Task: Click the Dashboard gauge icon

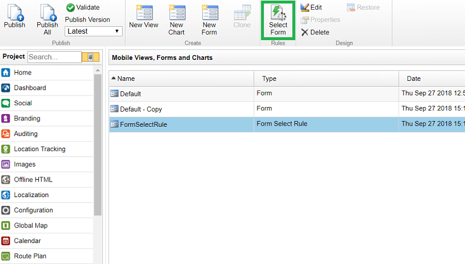Action: (x=6, y=88)
